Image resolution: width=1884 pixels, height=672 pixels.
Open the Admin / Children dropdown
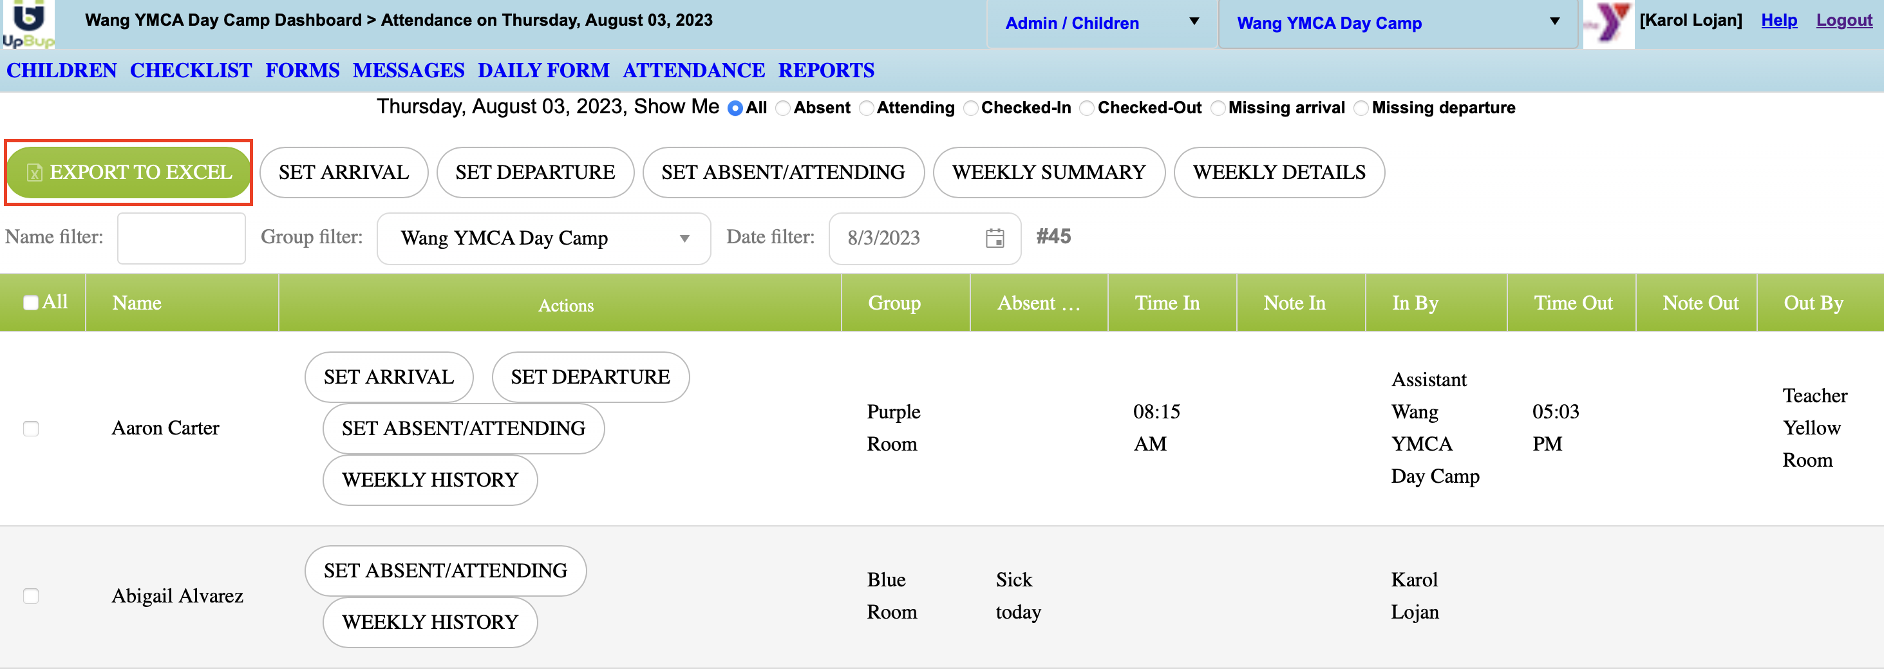tap(1102, 23)
